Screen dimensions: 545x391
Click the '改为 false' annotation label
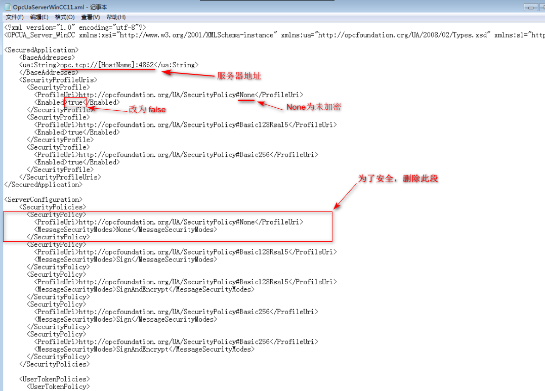tap(147, 109)
